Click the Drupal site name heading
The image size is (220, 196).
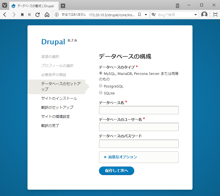coord(53,42)
